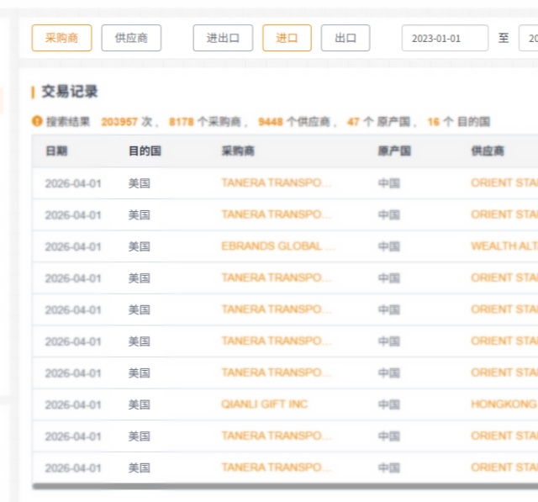Open TANERA TRANSPO buyer in first row
The image size is (538, 502).
tap(277, 182)
